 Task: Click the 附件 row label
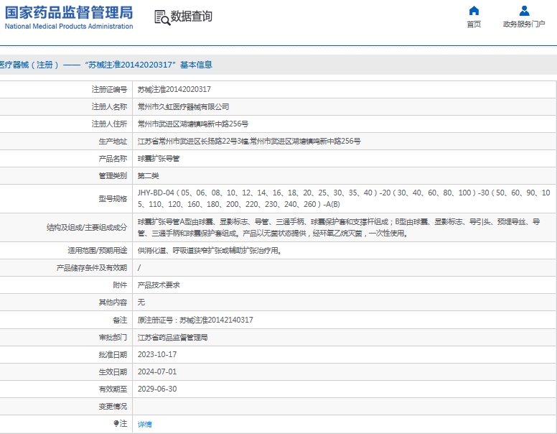coord(120,285)
